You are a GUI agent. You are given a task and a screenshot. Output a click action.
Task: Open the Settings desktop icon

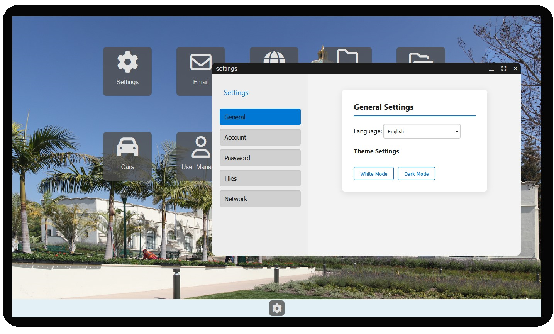coord(127,71)
